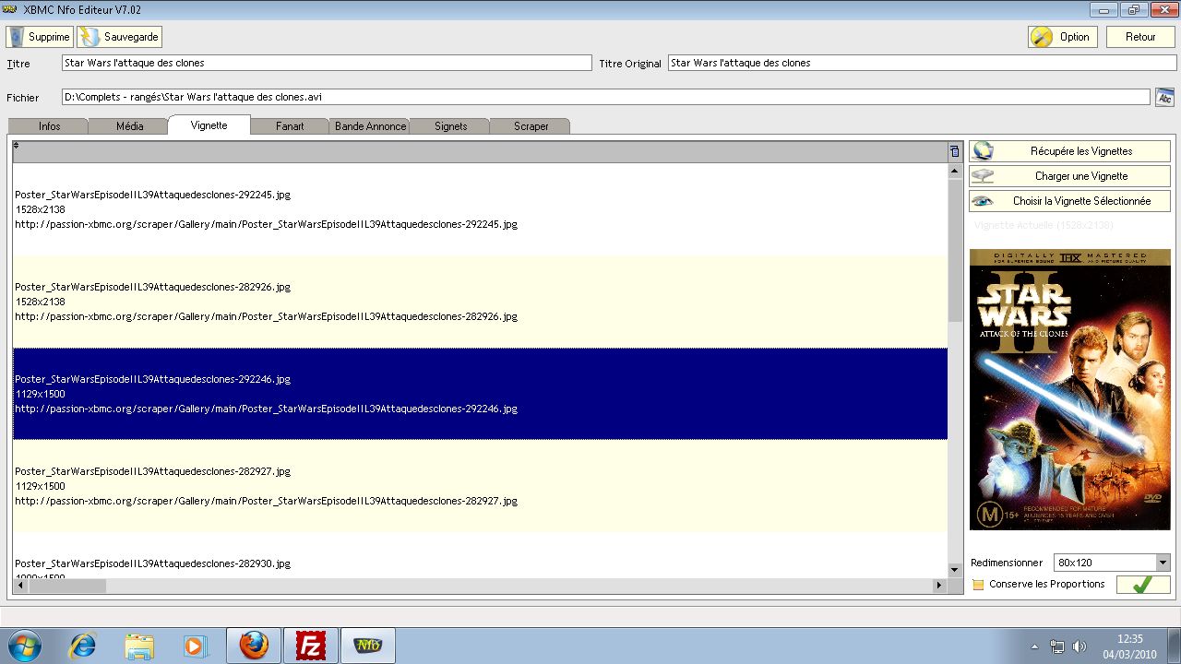This screenshot has height=664, width=1181.
Task: Open the Fanart tab
Action: click(290, 126)
